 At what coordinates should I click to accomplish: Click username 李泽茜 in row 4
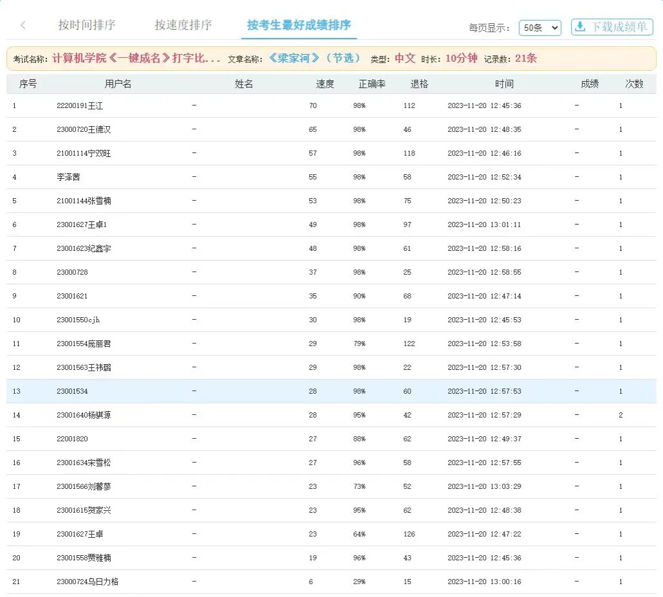click(68, 177)
